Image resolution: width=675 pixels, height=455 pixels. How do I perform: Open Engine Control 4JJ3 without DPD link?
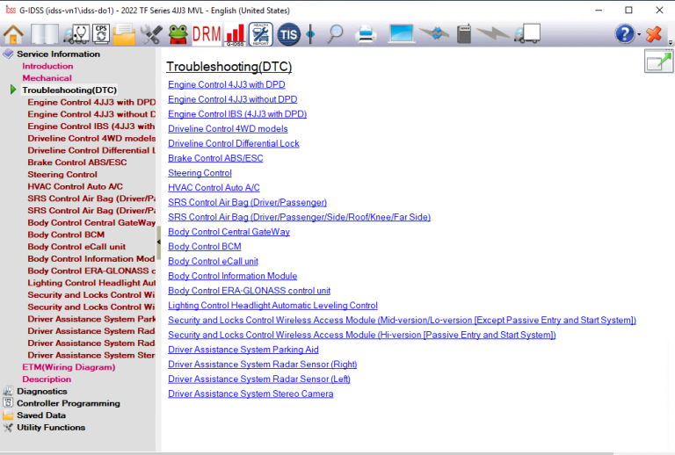click(x=232, y=99)
